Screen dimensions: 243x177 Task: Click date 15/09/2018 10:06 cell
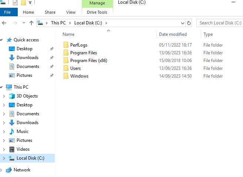click(x=175, y=61)
